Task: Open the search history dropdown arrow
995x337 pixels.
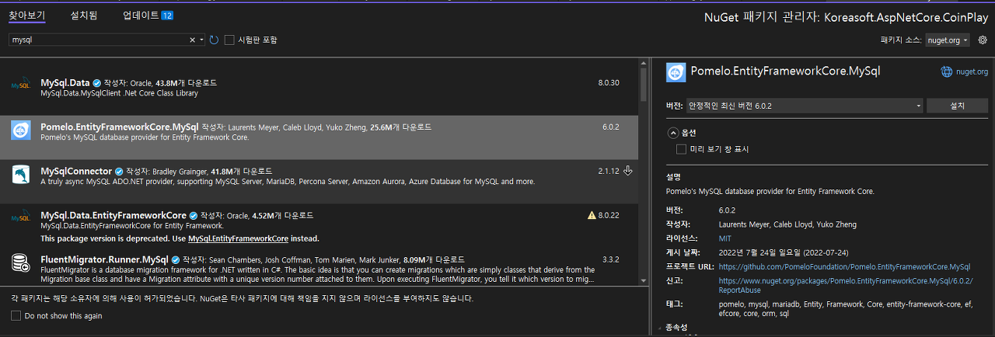Action: click(201, 40)
